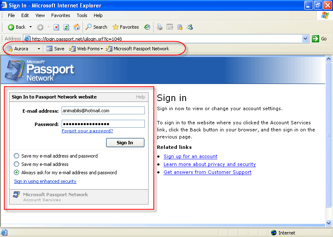
Task: Open the Favorites menu
Action: click(60, 15)
